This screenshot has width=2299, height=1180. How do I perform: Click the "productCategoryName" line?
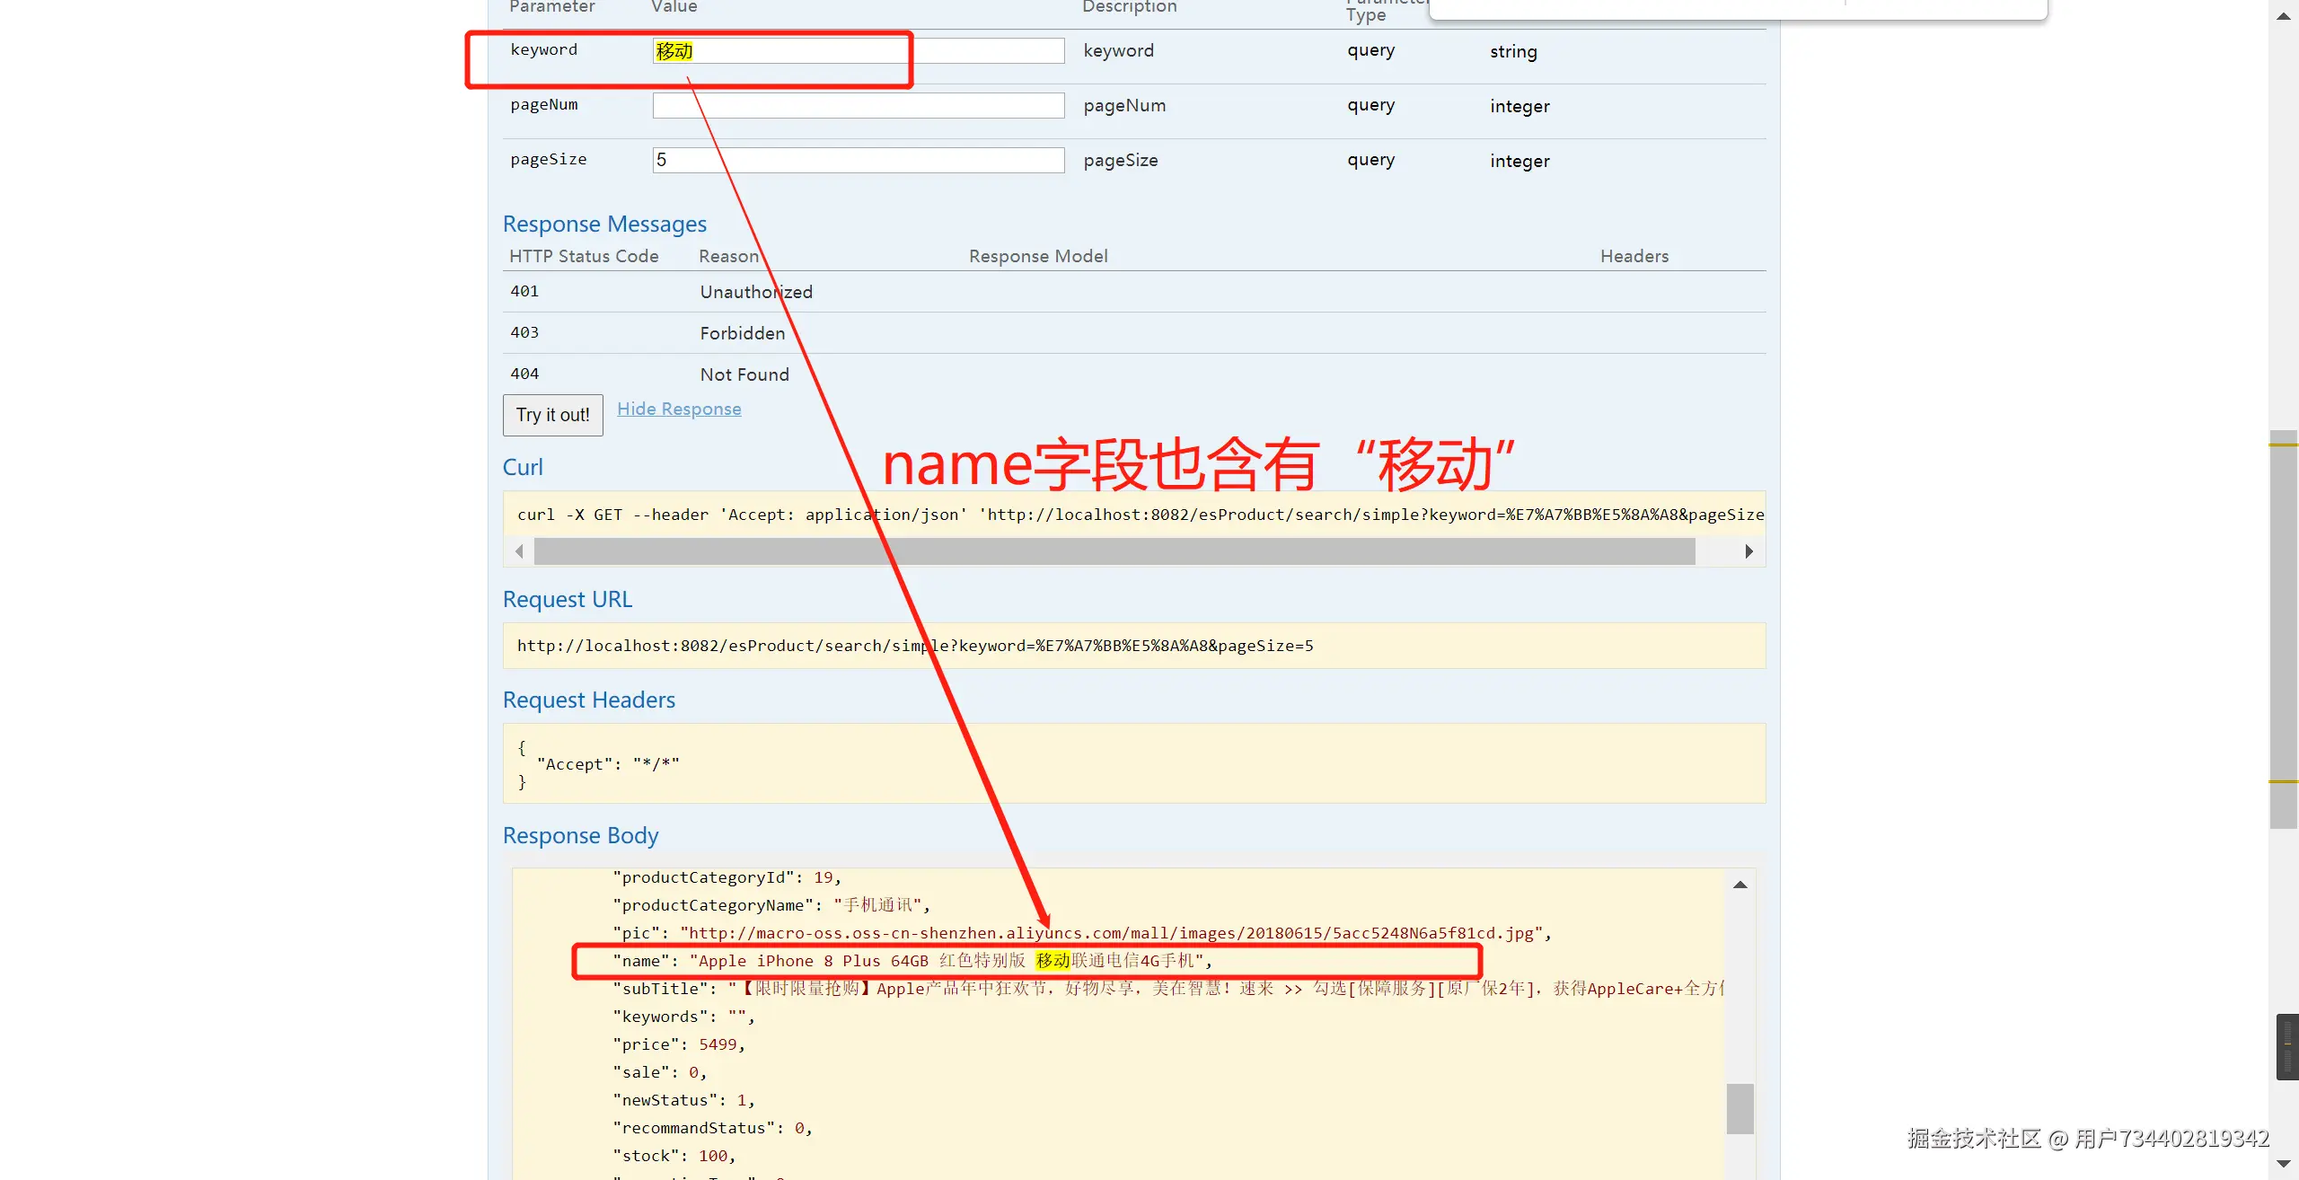click(x=772, y=905)
